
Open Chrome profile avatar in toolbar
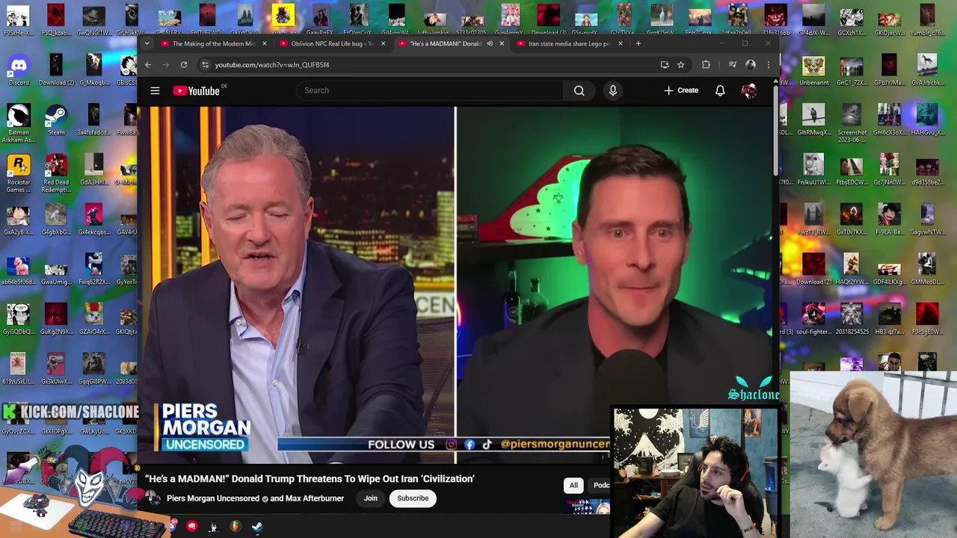(751, 65)
